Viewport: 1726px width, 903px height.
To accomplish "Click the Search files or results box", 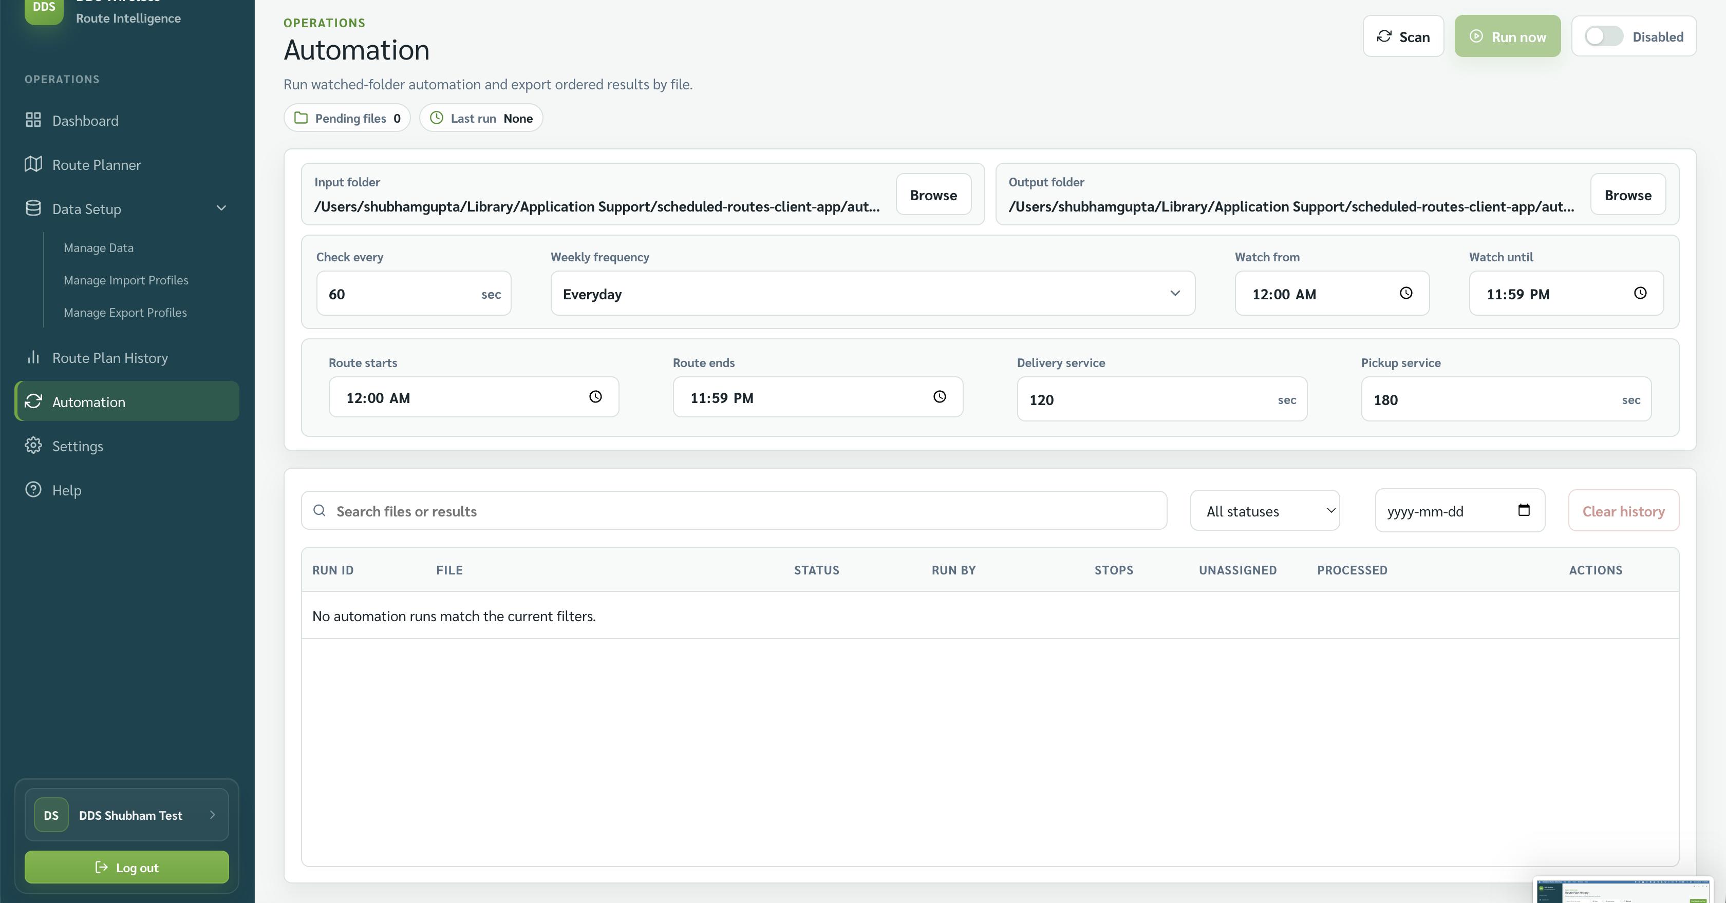I will (734, 511).
